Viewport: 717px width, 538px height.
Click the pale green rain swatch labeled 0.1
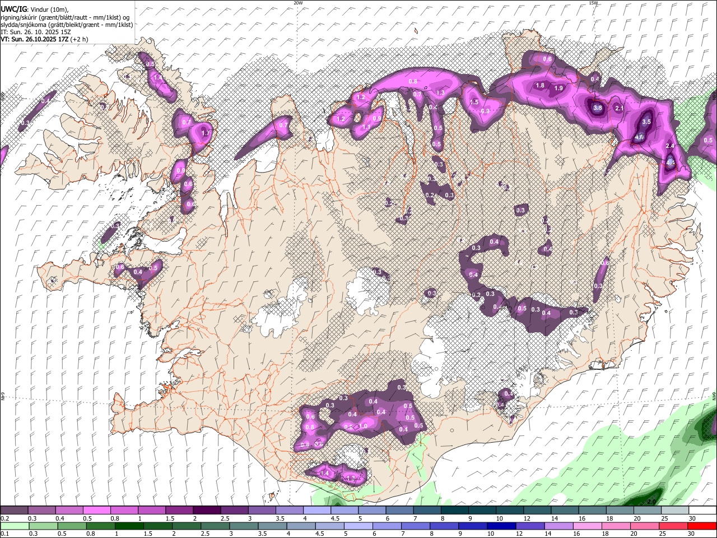(14, 526)
